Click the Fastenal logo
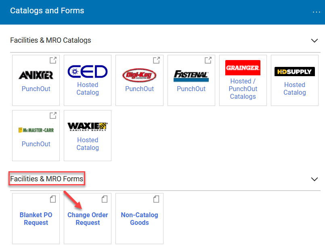 click(191, 76)
